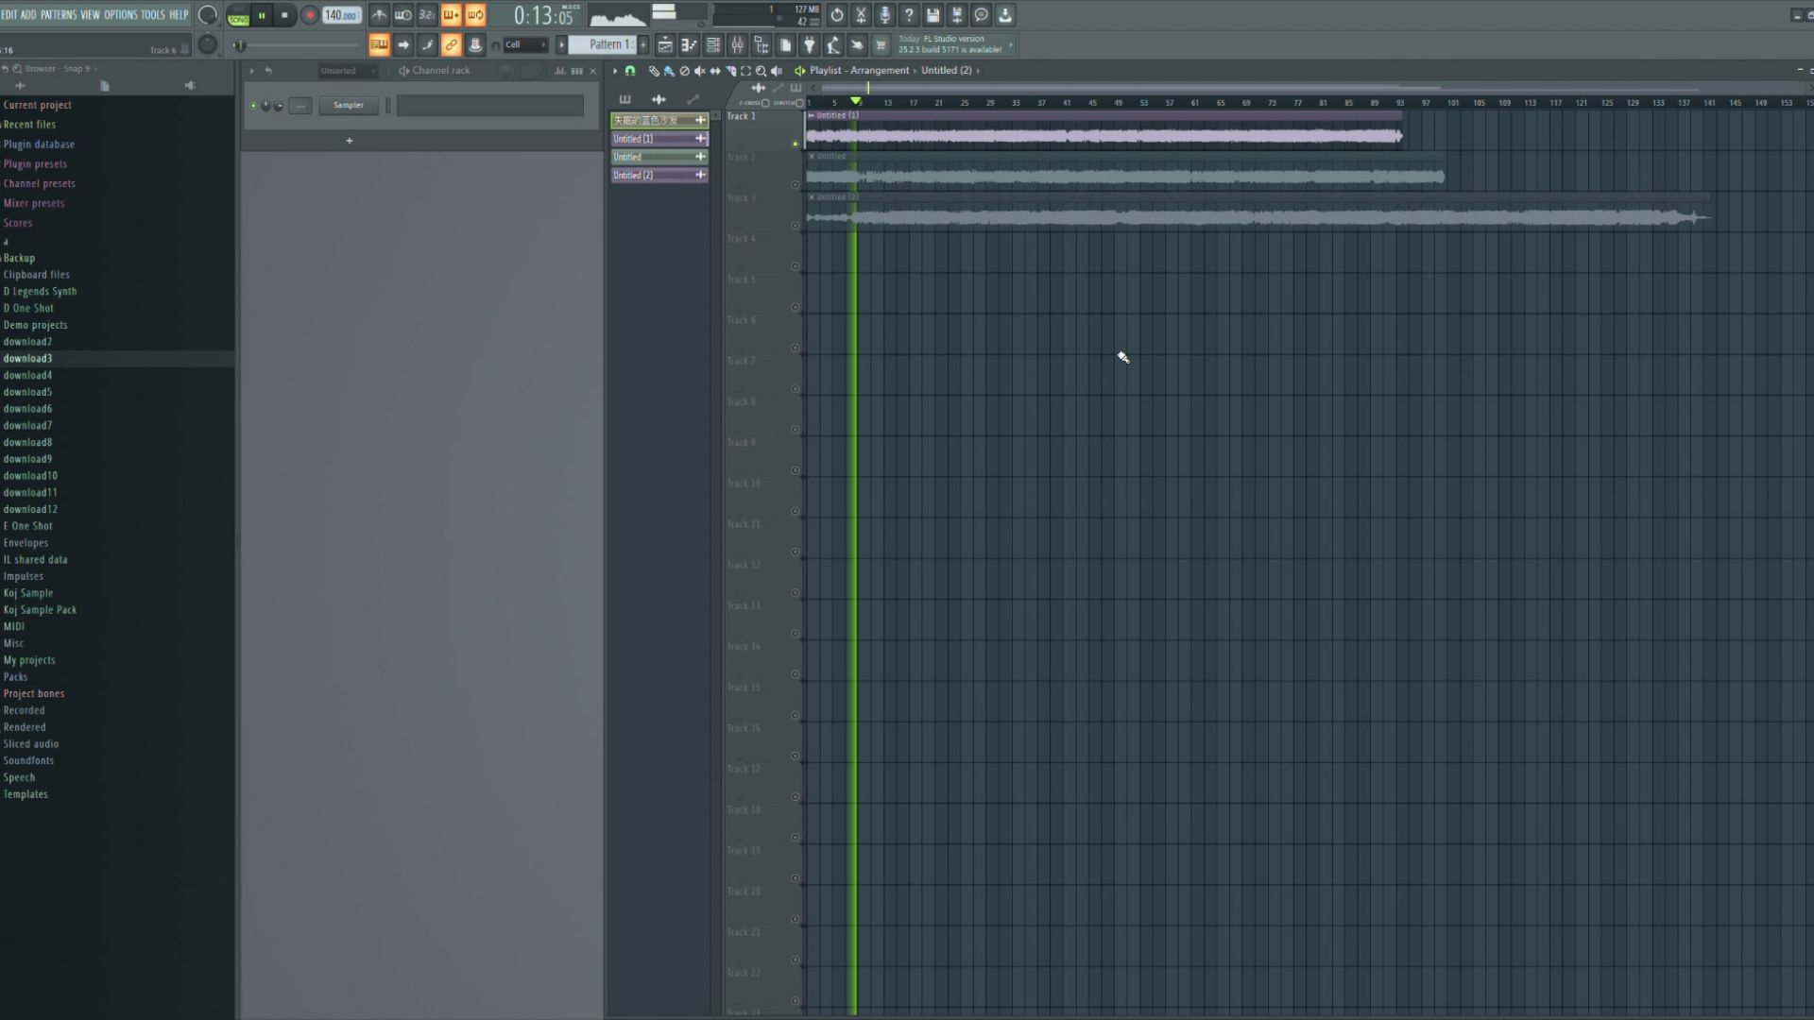The height and width of the screenshot is (1020, 1814).
Task: Open the Unsorted channel filter dropdown
Action: (x=344, y=71)
